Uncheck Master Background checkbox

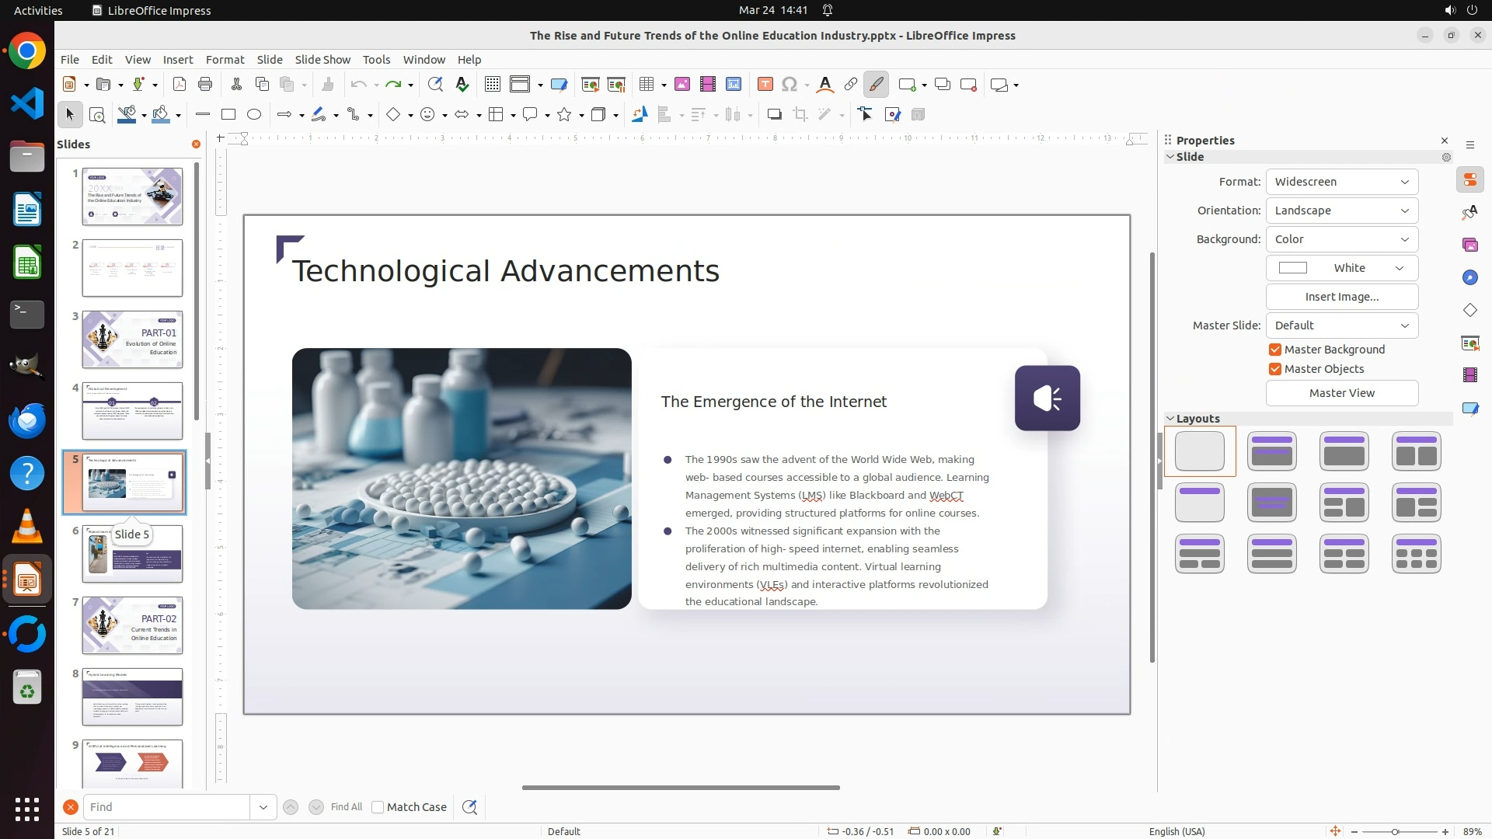[x=1275, y=350]
